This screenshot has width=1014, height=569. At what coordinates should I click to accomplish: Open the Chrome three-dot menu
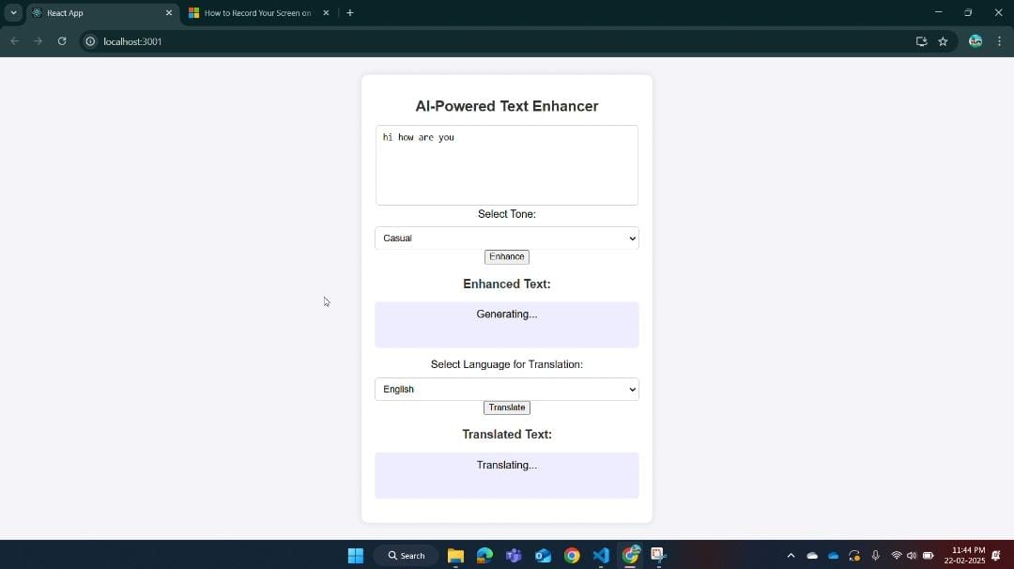pos(999,41)
